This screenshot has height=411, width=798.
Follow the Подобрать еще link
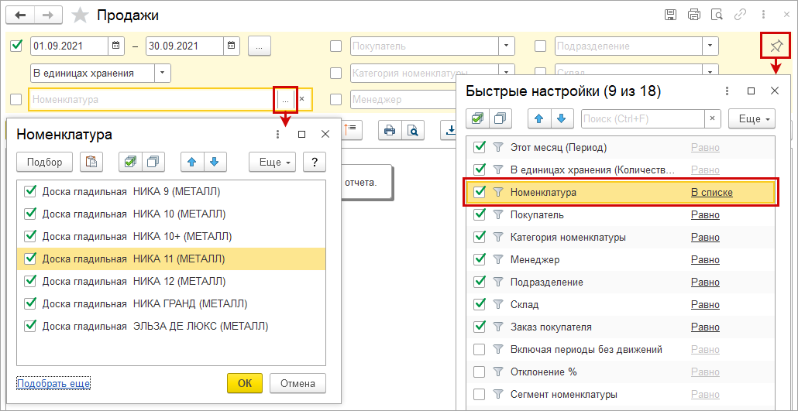53,383
